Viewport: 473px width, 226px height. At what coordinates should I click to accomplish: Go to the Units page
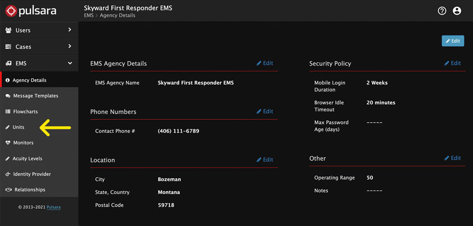[x=18, y=127]
